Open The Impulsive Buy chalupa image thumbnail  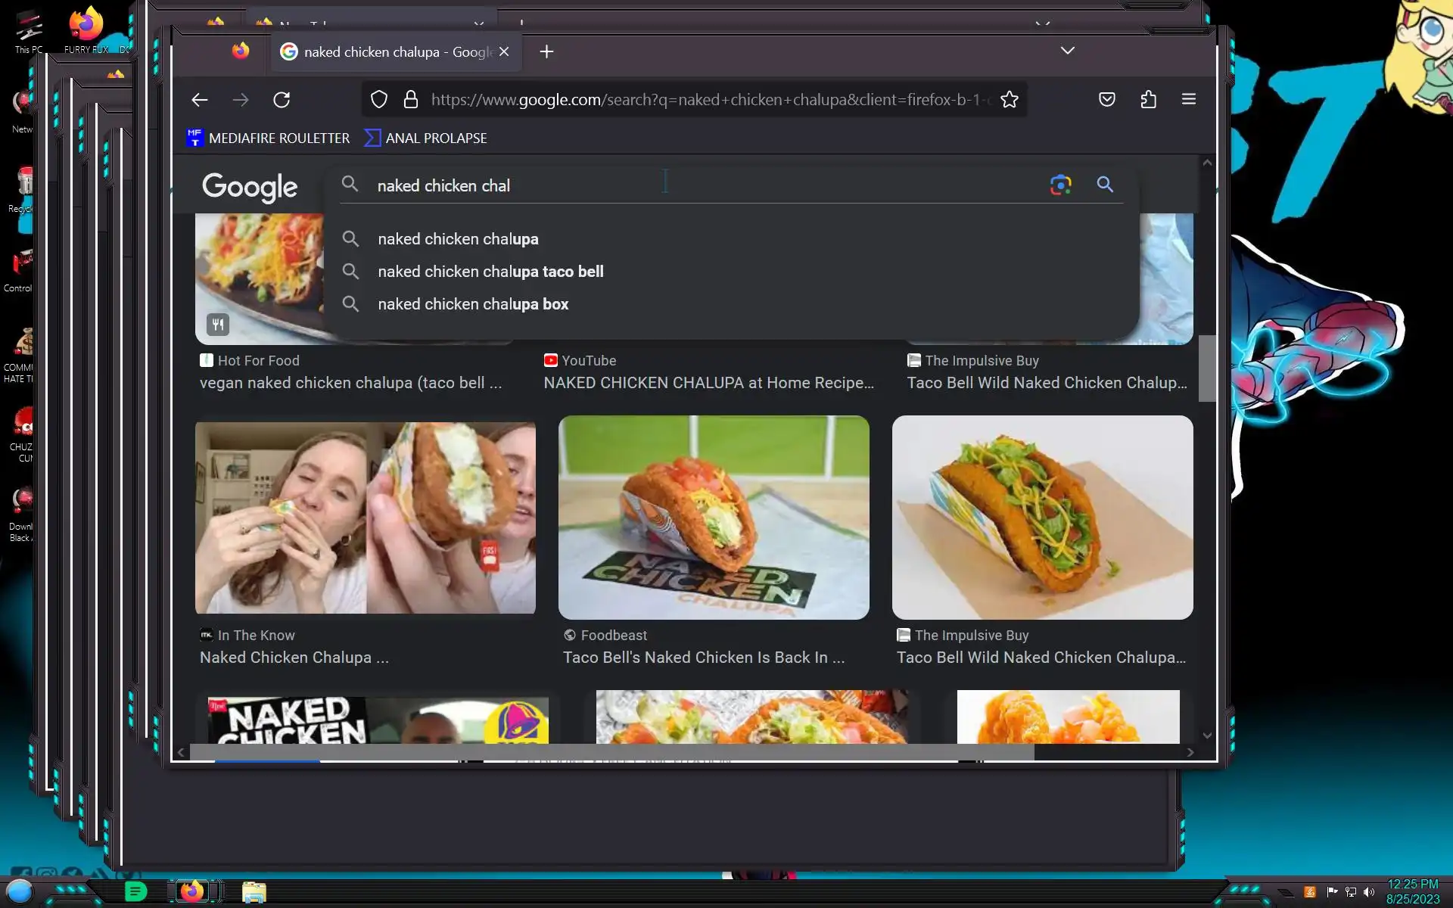(x=1042, y=518)
